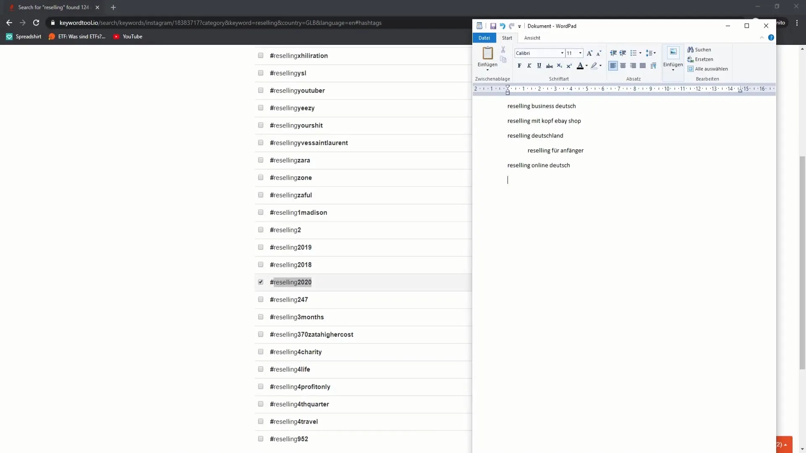Screen dimensions: 806x453
Task: Open the Datei menu in WordPad
Action: pyautogui.click(x=484, y=38)
